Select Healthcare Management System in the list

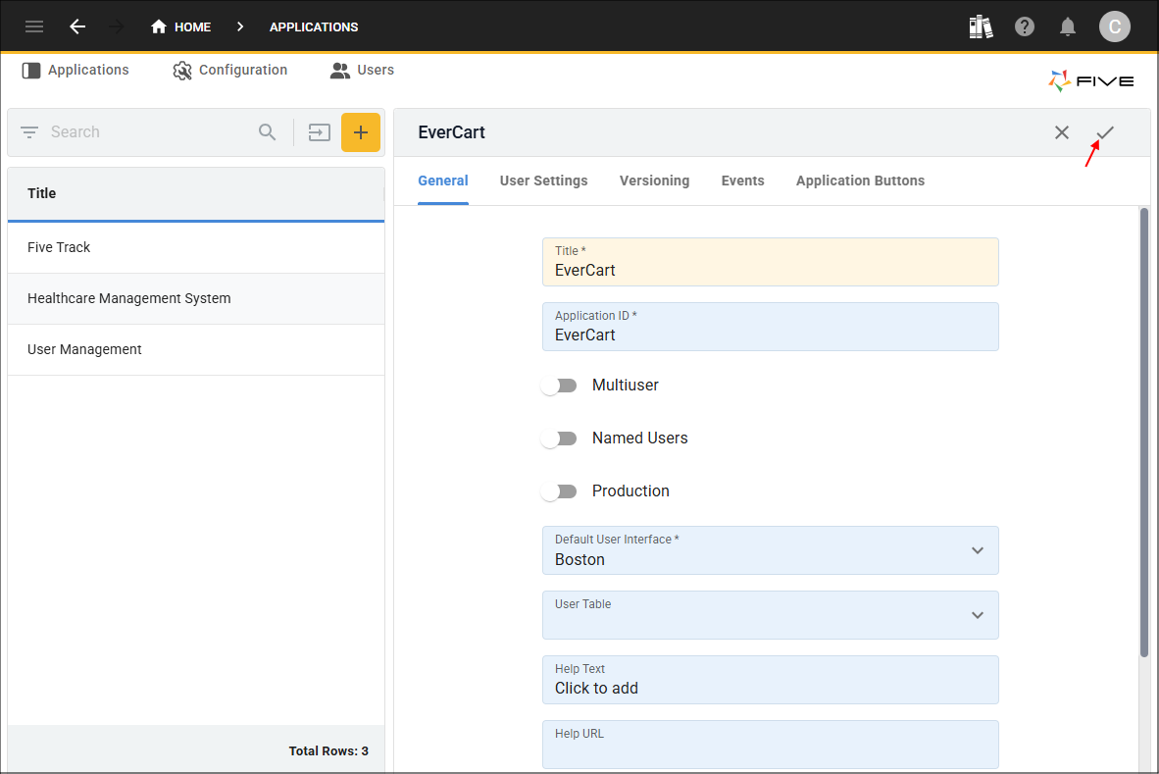pyautogui.click(x=129, y=298)
